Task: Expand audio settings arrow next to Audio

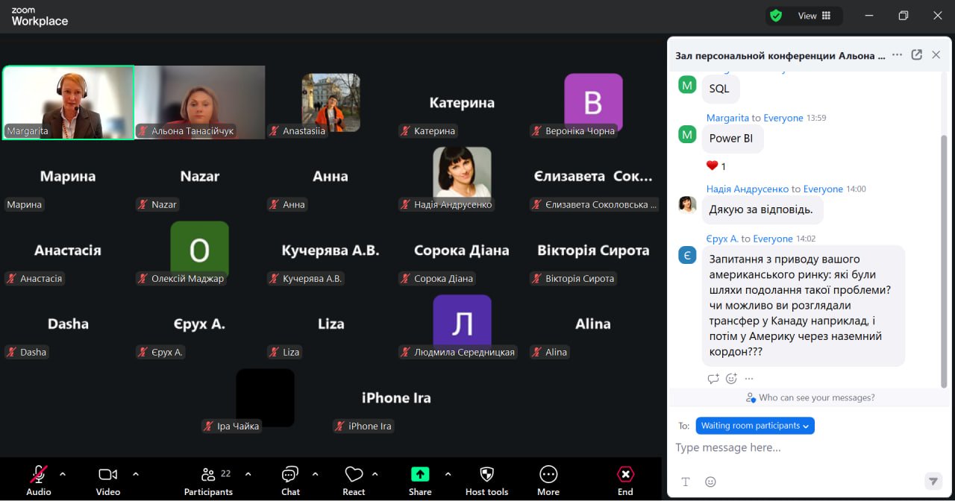Action: tap(63, 474)
